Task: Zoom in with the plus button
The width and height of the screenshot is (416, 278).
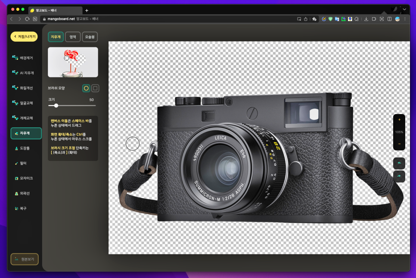Action: tap(399, 120)
